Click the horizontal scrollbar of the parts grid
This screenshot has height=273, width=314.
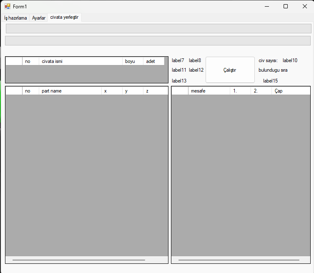tap(79, 260)
